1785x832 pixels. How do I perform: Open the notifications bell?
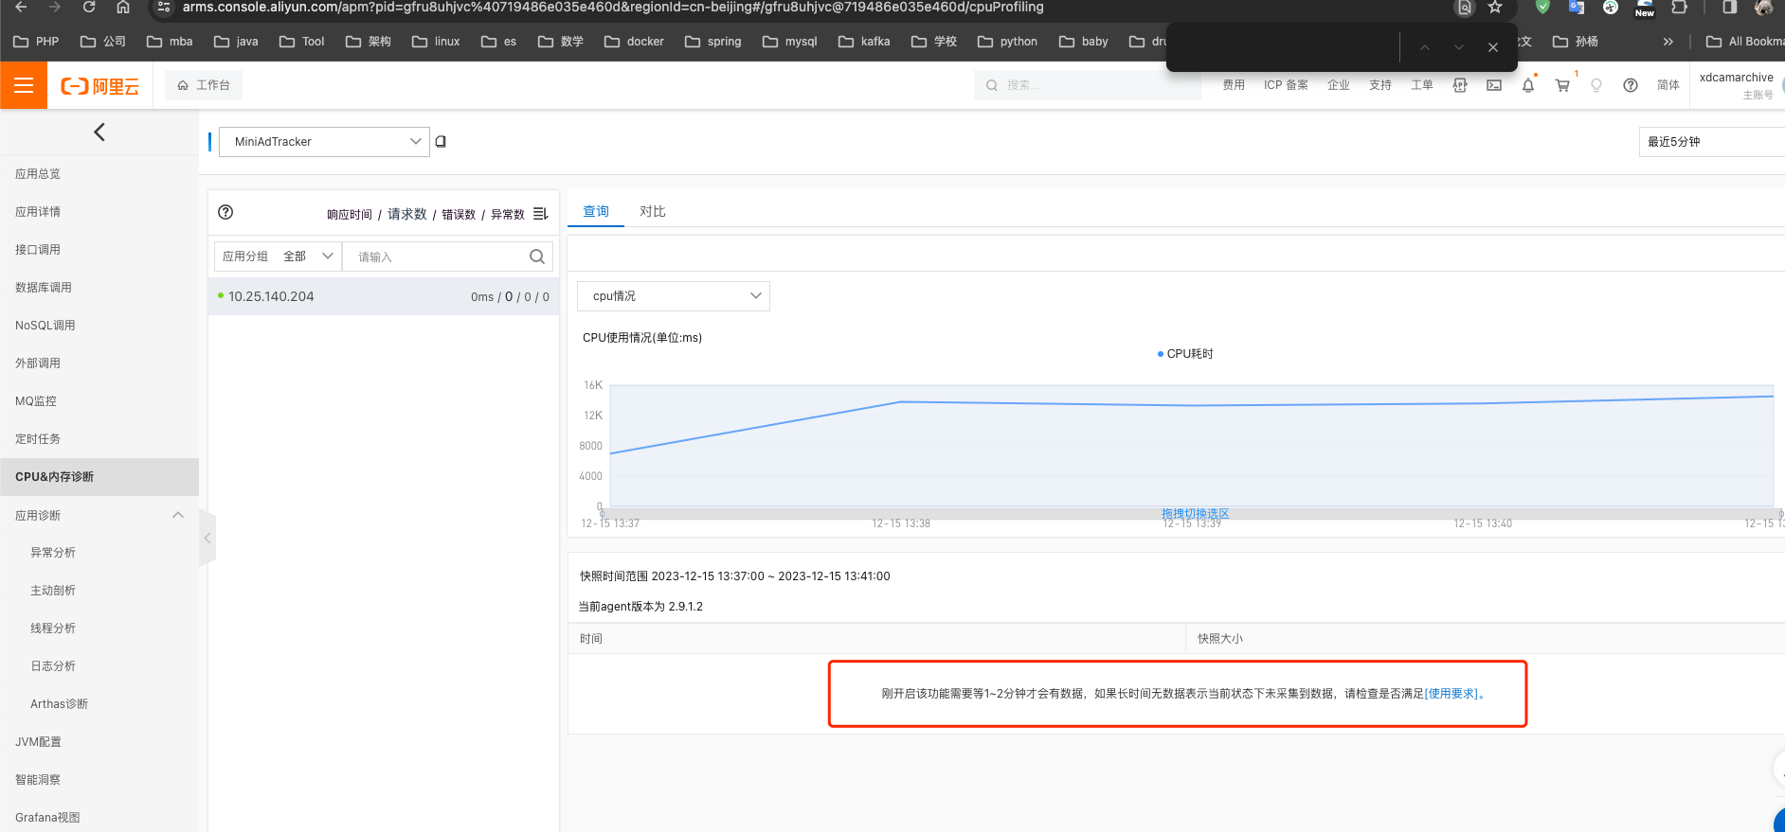pos(1528,85)
